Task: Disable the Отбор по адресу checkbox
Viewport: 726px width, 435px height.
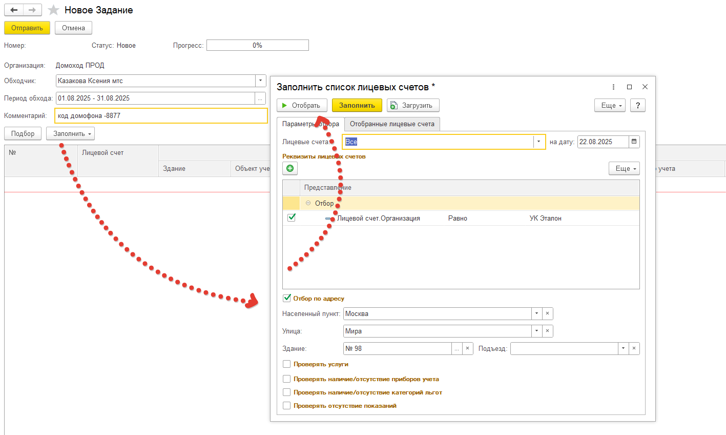Action: click(x=287, y=298)
